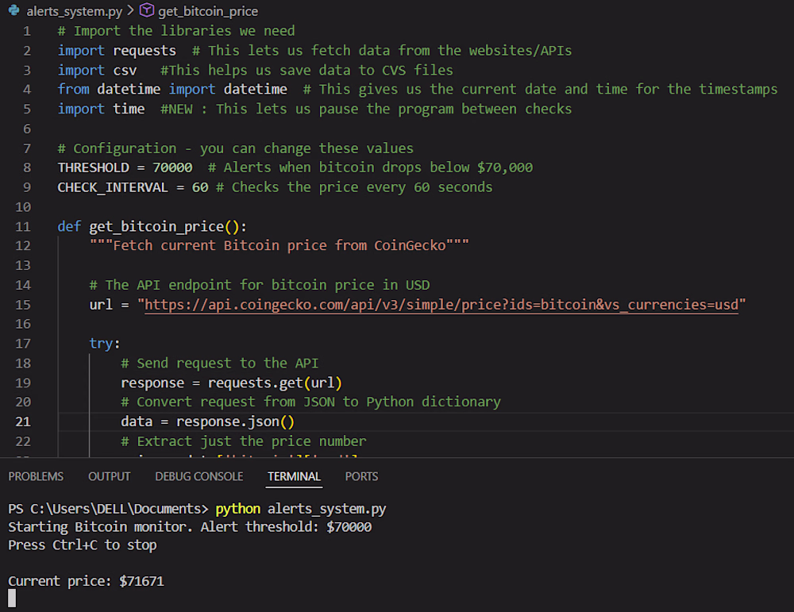Click the get_bitcoin_price symbol cube icon
Viewport: 794px width, 612px height.
tap(146, 10)
